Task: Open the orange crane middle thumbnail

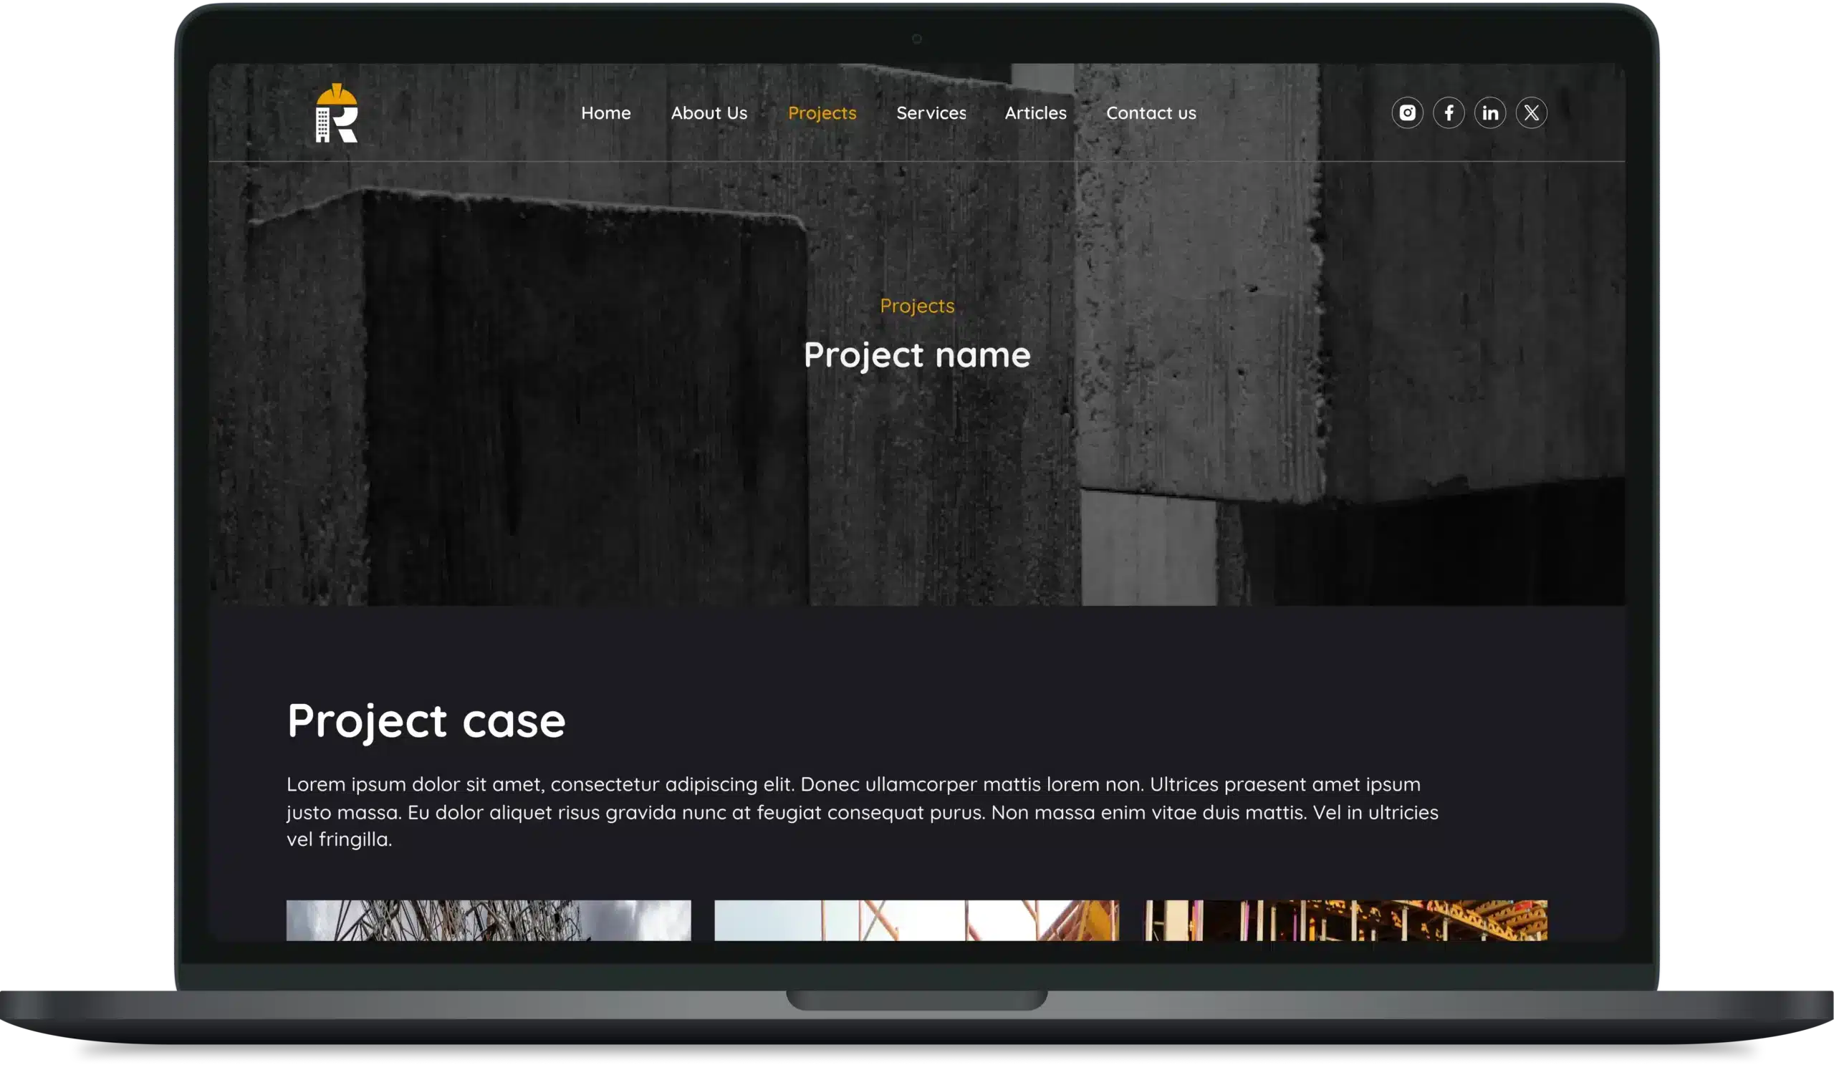Action: [916, 920]
